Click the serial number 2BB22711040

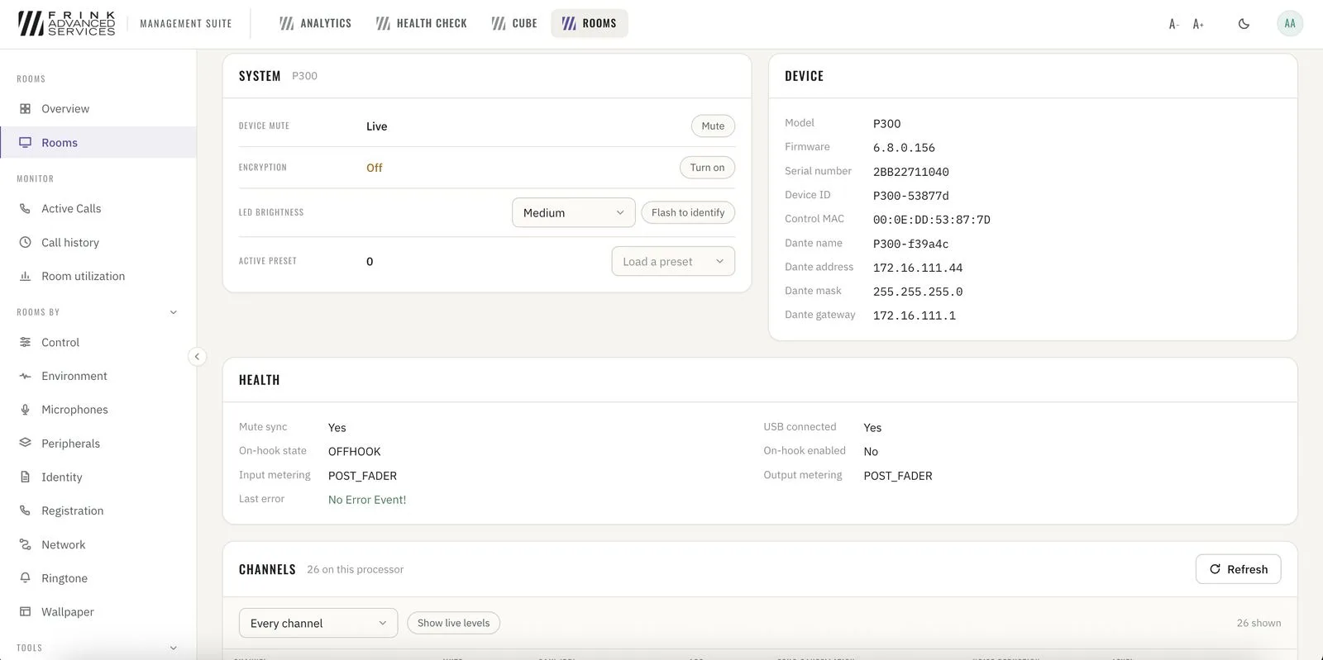tap(911, 172)
